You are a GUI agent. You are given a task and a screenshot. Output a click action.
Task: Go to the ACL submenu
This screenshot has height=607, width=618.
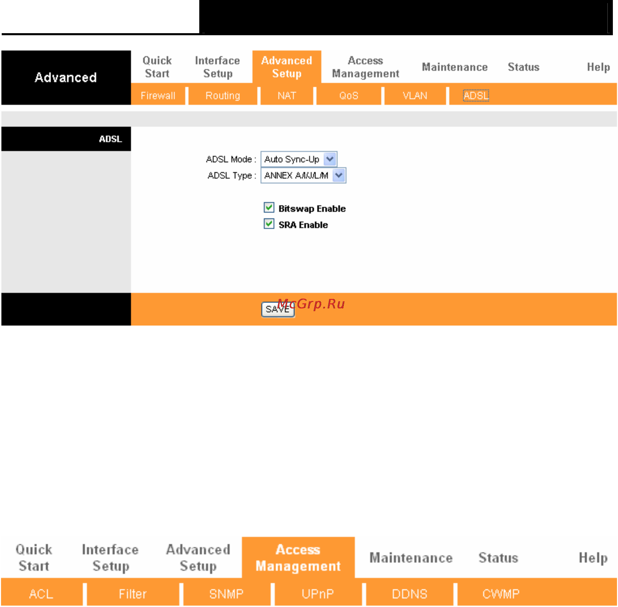coord(41,594)
